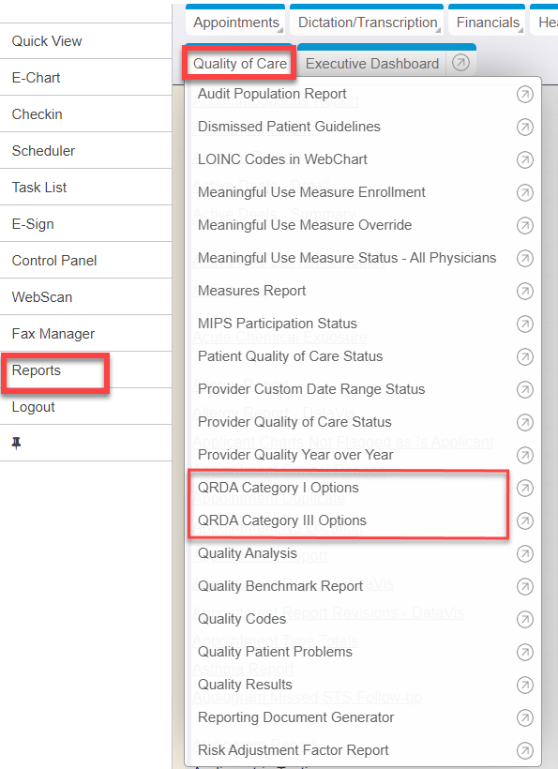The image size is (558, 769).
Task: Select QRDA Category III Options
Action: (282, 520)
